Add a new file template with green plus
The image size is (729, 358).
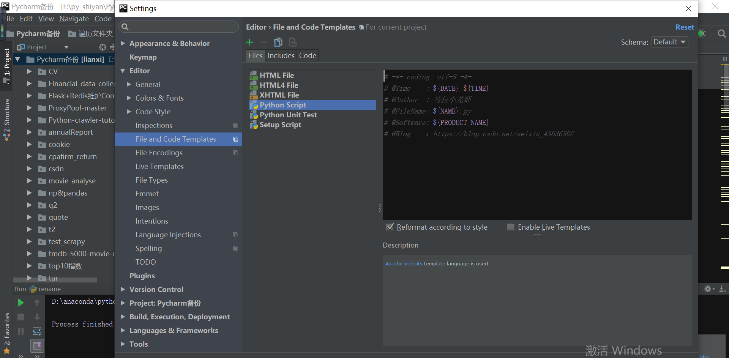(249, 42)
